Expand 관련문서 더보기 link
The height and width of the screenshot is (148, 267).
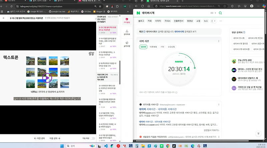click(211, 130)
